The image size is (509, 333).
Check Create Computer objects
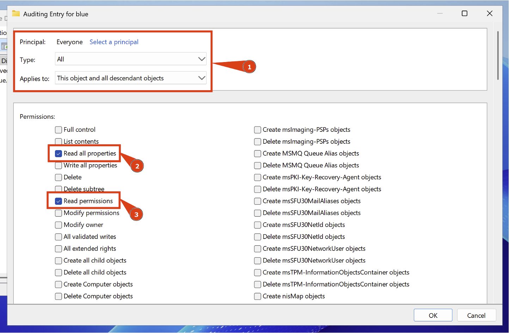click(x=58, y=284)
